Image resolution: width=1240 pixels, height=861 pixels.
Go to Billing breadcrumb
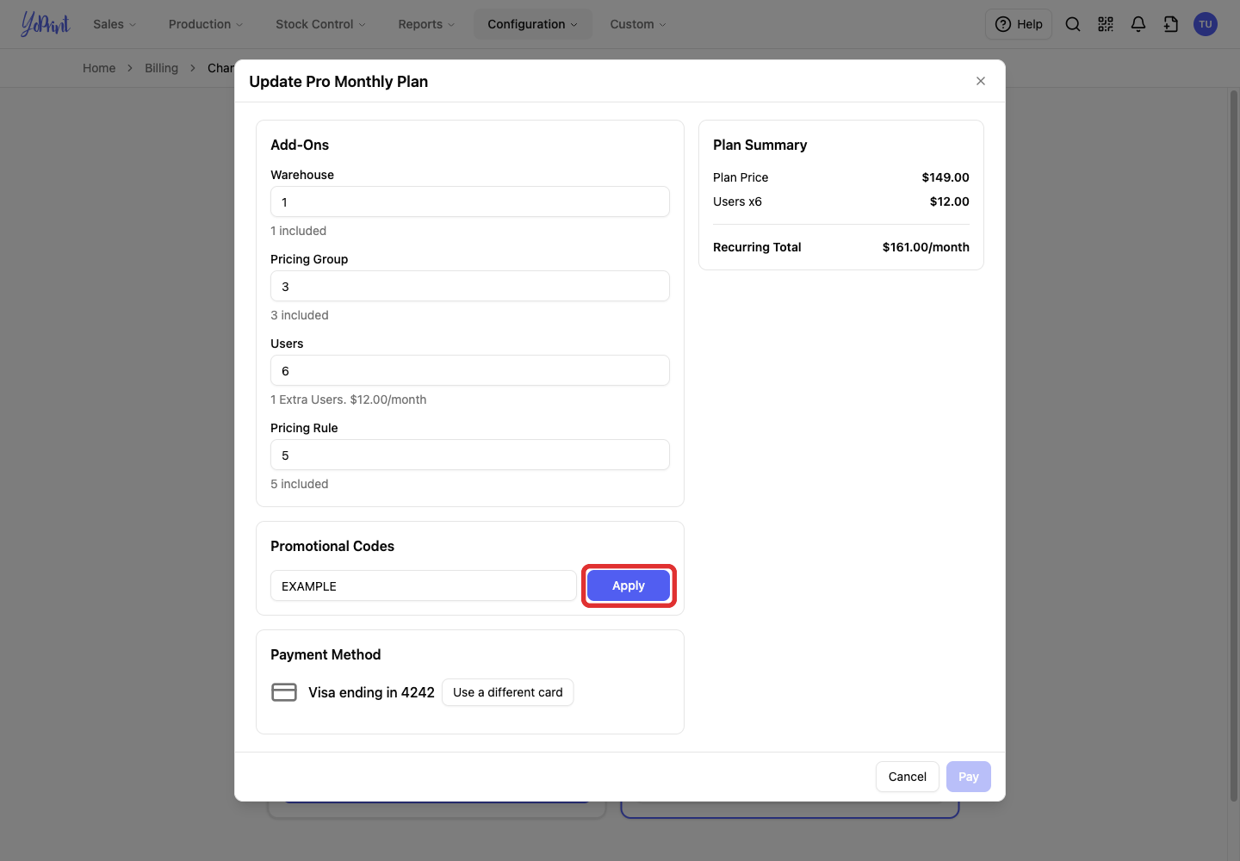click(161, 68)
